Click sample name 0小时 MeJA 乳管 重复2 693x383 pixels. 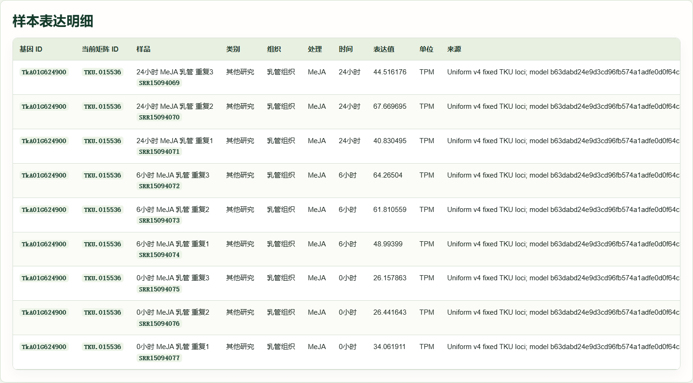[173, 312]
